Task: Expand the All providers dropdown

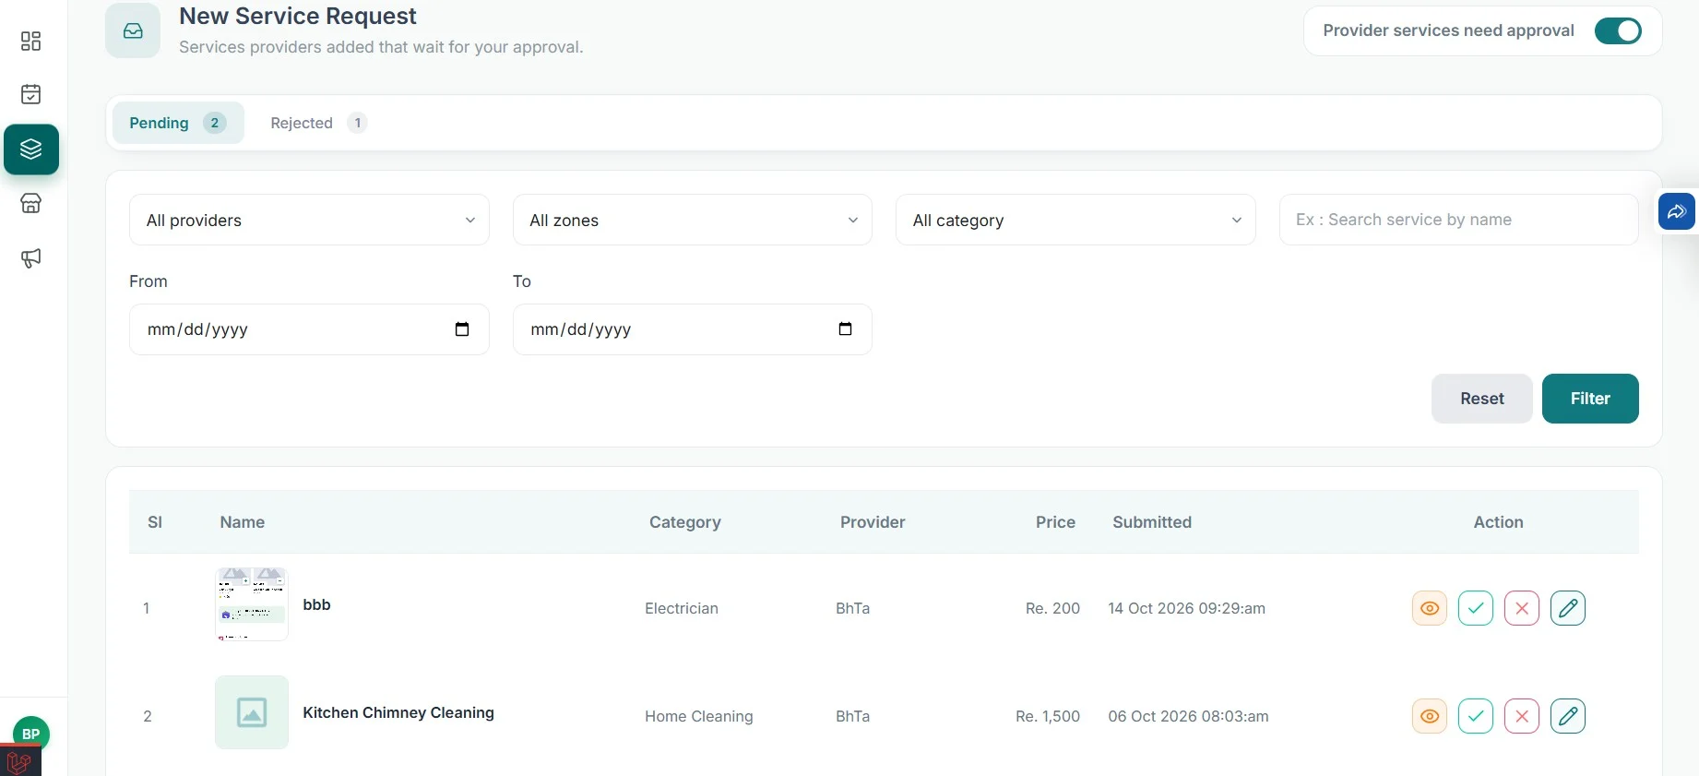Action: pos(309,220)
